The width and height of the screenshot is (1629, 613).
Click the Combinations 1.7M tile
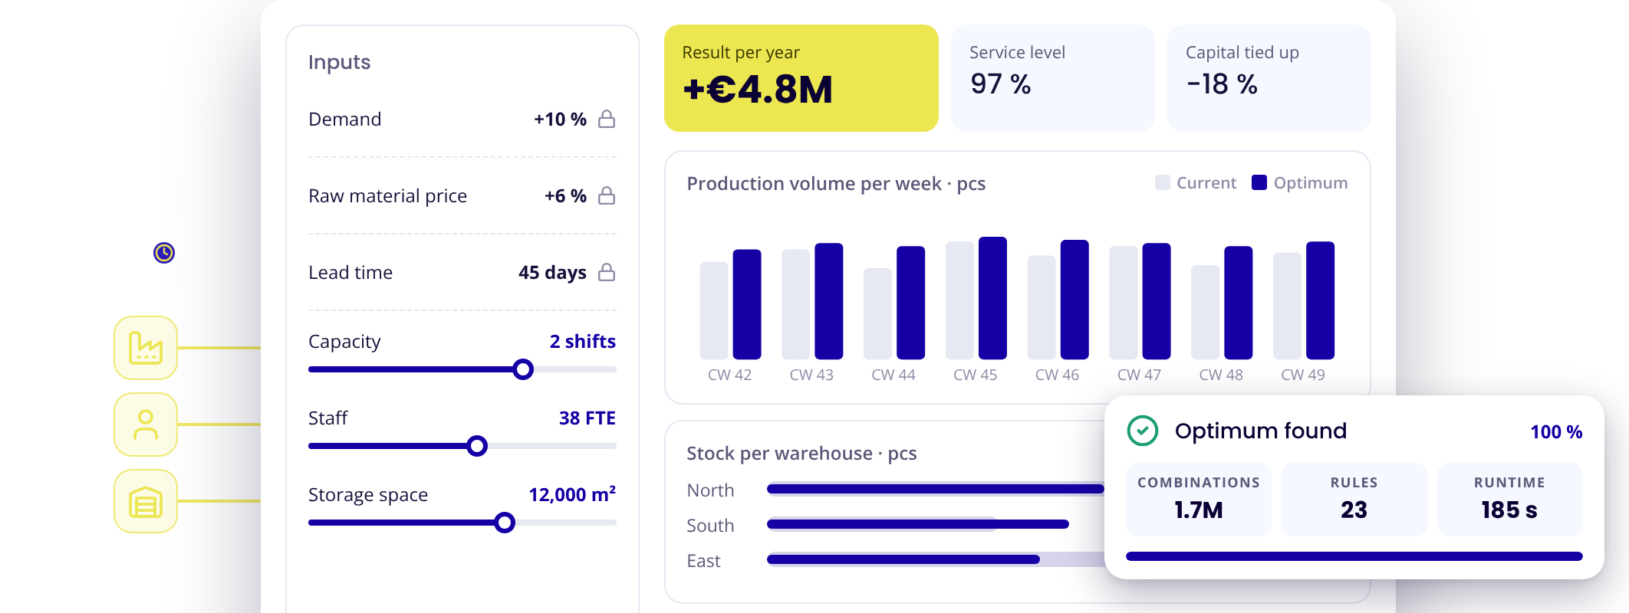coord(1199,499)
